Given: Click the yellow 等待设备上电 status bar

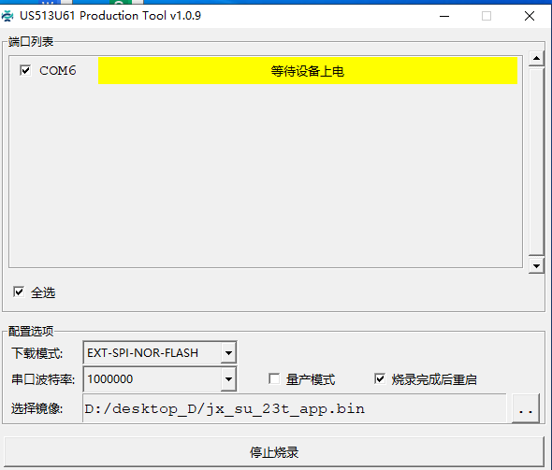Looking at the screenshot, I should [x=308, y=71].
